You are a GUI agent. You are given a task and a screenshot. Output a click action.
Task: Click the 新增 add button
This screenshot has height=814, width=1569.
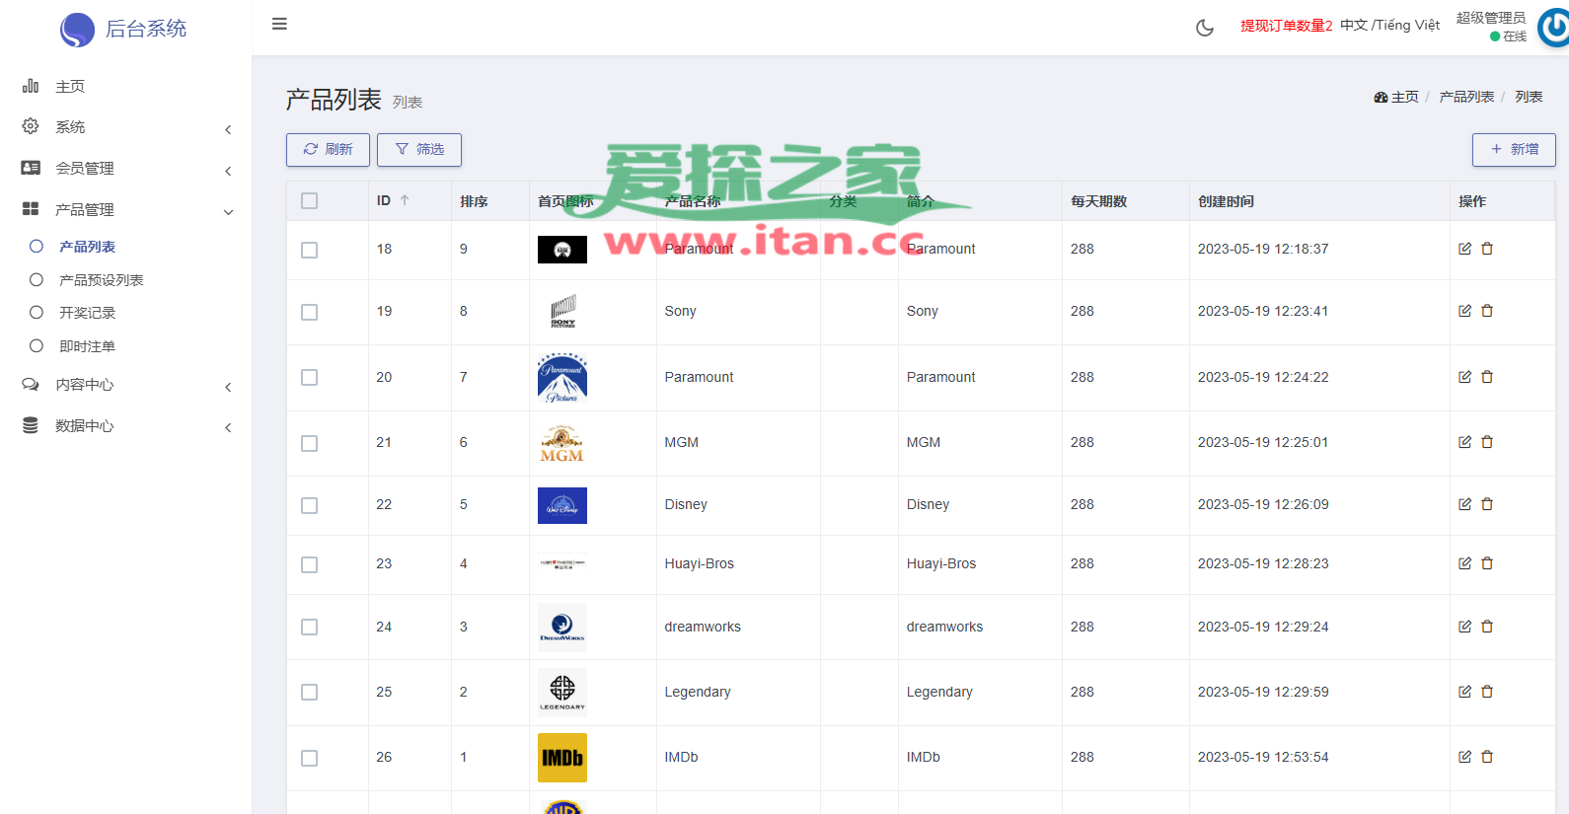pyautogui.click(x=1514, y=150)
